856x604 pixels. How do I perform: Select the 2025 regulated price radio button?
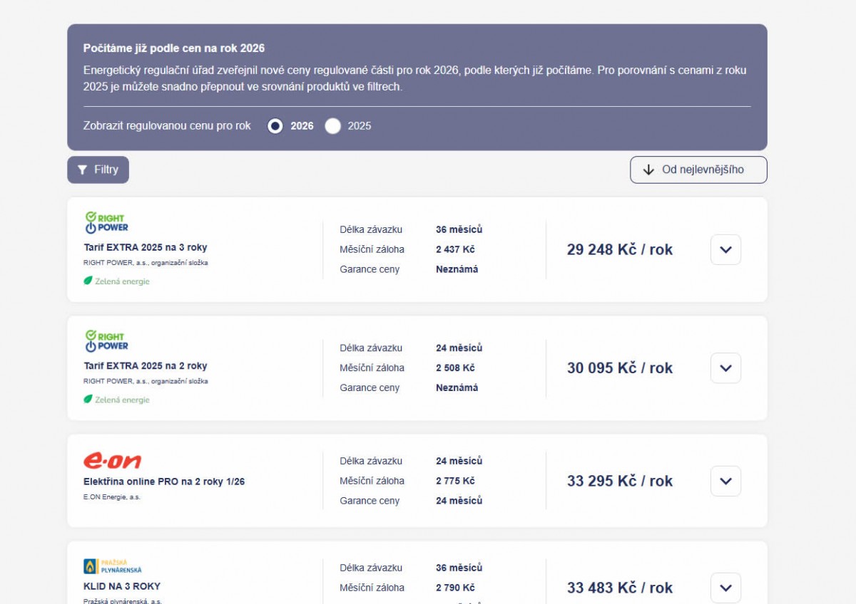[332, 126]
